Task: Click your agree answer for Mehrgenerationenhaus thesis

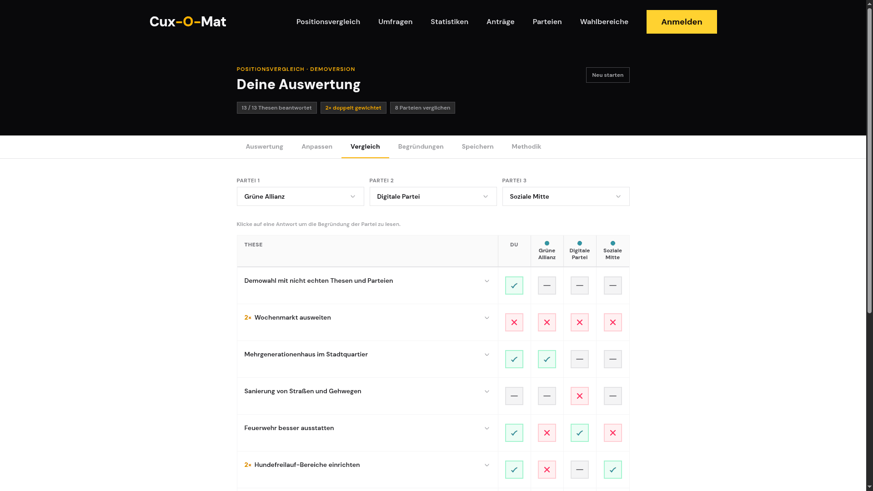Action: pyautogui.click(x=514, y=359)
